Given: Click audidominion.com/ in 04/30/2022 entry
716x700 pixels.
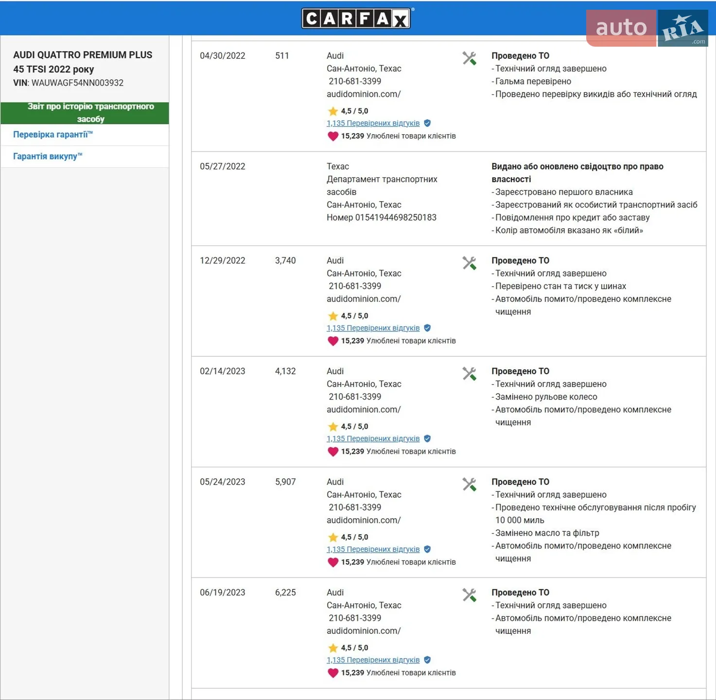Looking at the screenshot, I should pos(364,94).
